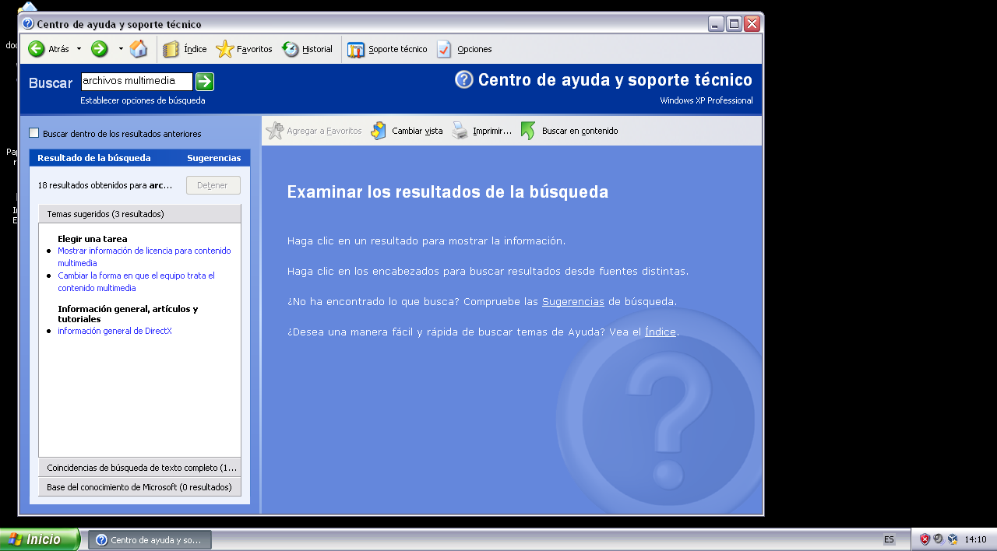Open the Favoritos star icon
Screen dimensions: 997x551
click(225, 49)
